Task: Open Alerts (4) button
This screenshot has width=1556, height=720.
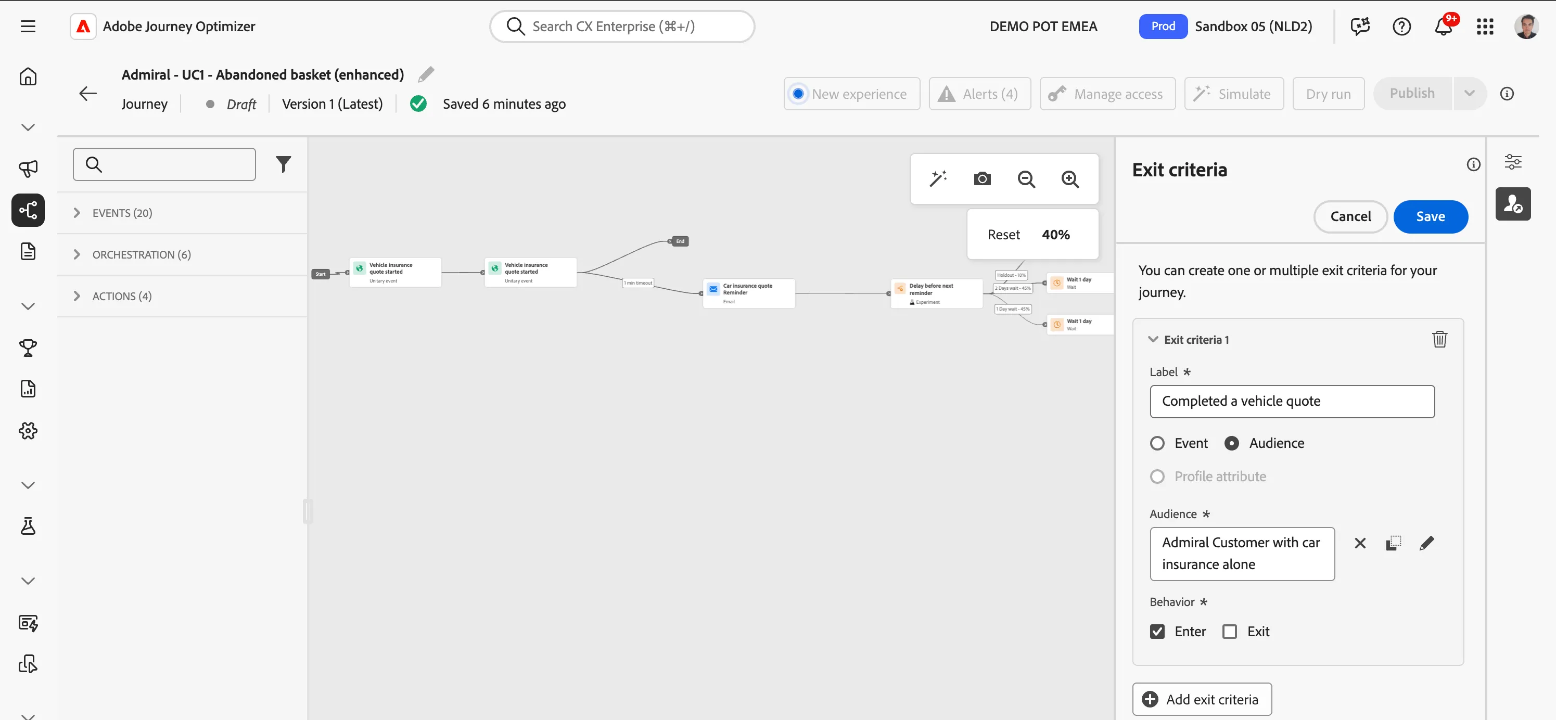Action: [979, 94]
